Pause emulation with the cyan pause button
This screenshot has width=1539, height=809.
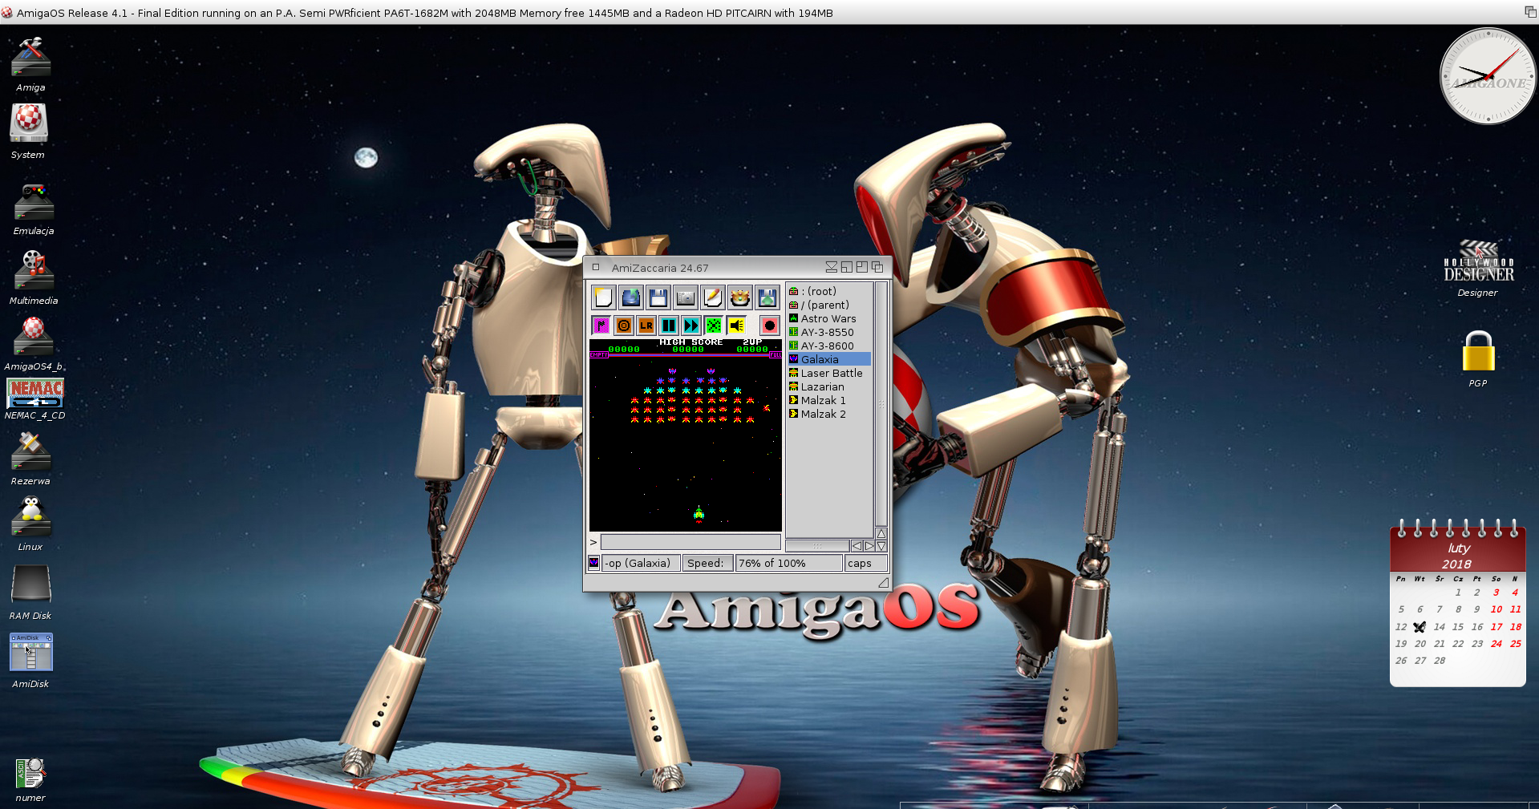tap(669, 325)
